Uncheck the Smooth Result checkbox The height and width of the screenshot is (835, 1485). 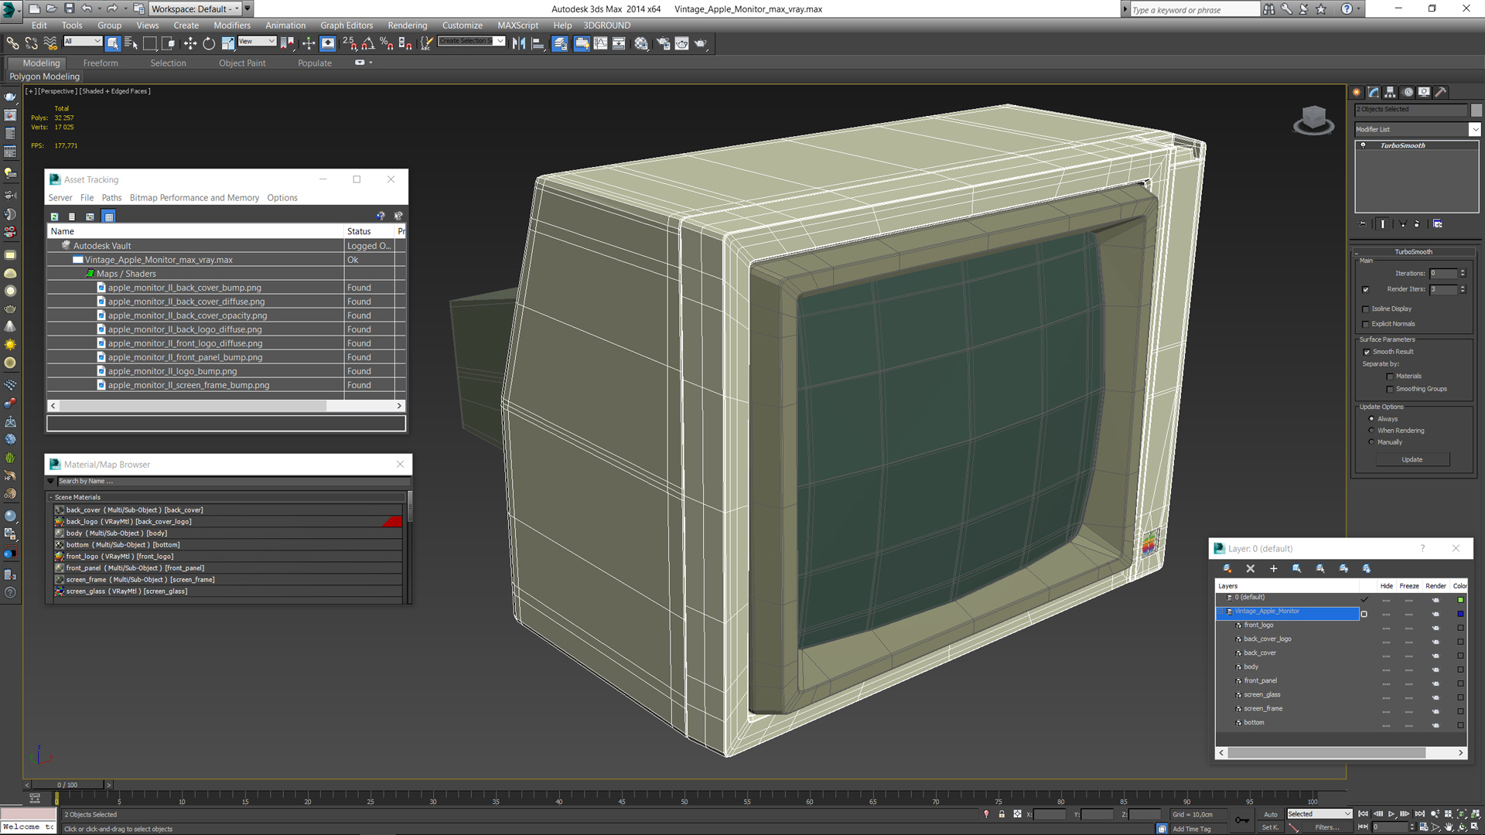coord(1367,353)
